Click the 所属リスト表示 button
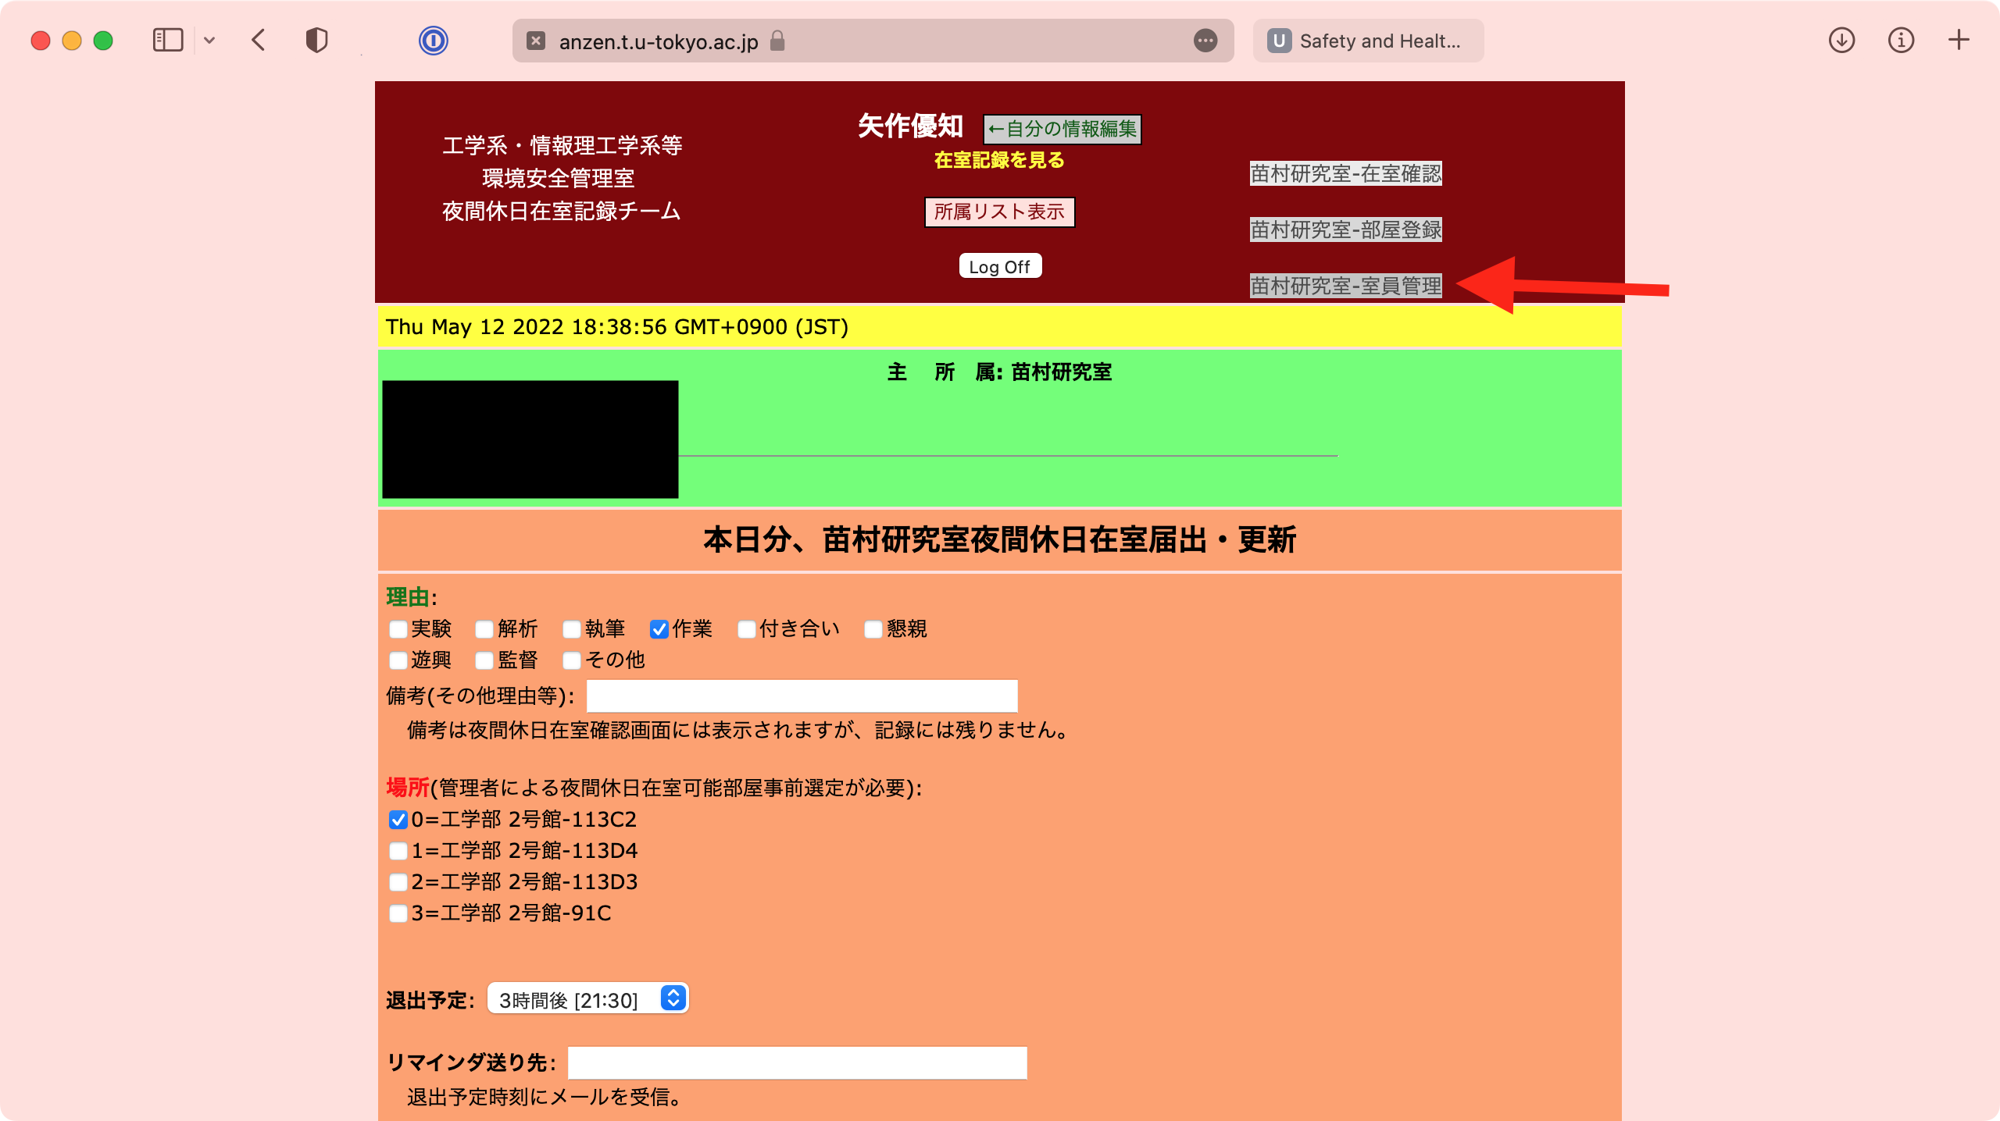Viewport: 2000px width, 1121px height. pyautogui.click(x=999, y=212)
